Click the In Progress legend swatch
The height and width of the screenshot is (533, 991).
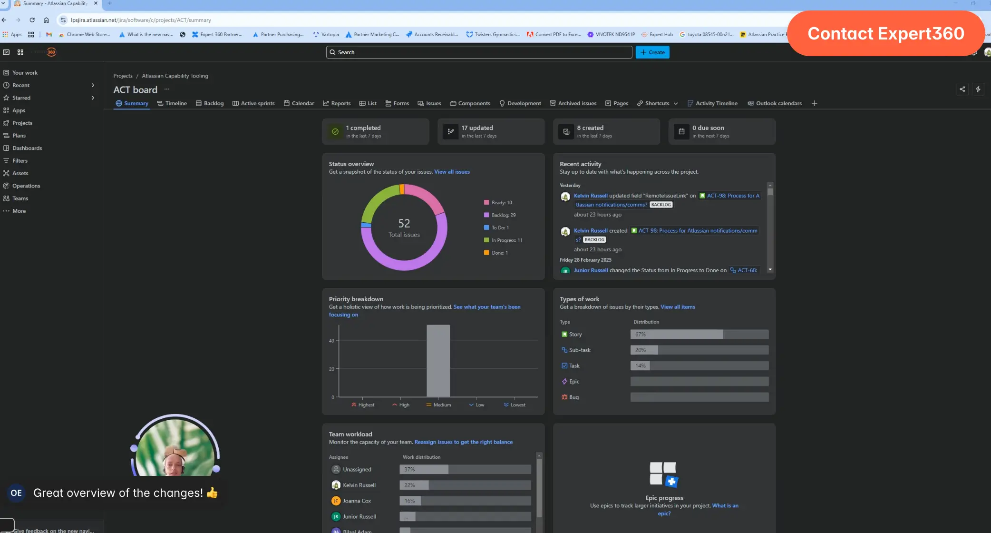[486, 240]
